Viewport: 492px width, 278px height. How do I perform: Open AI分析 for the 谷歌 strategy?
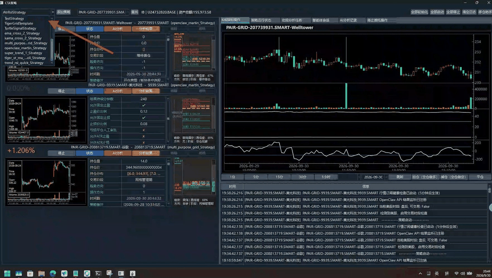117,153
